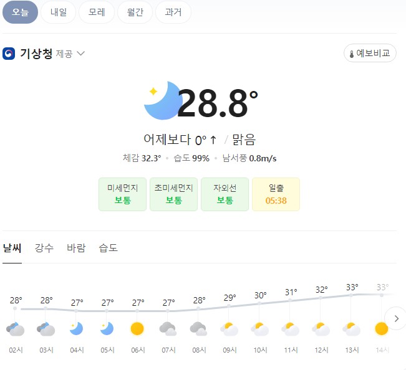Click the cloudy night icon at 02시
This screenshot has width=406, height=370.
(x=15, y=329)
